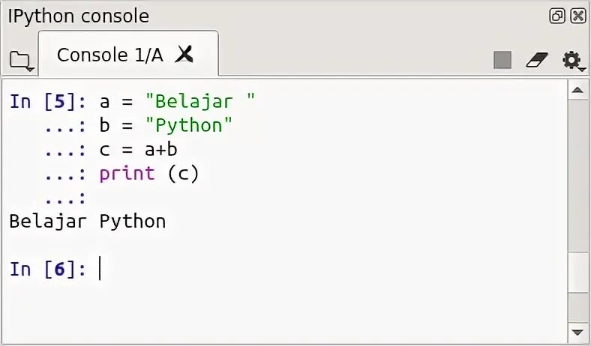
Task: Click the purple print keyword
Action: coord(127,174)
